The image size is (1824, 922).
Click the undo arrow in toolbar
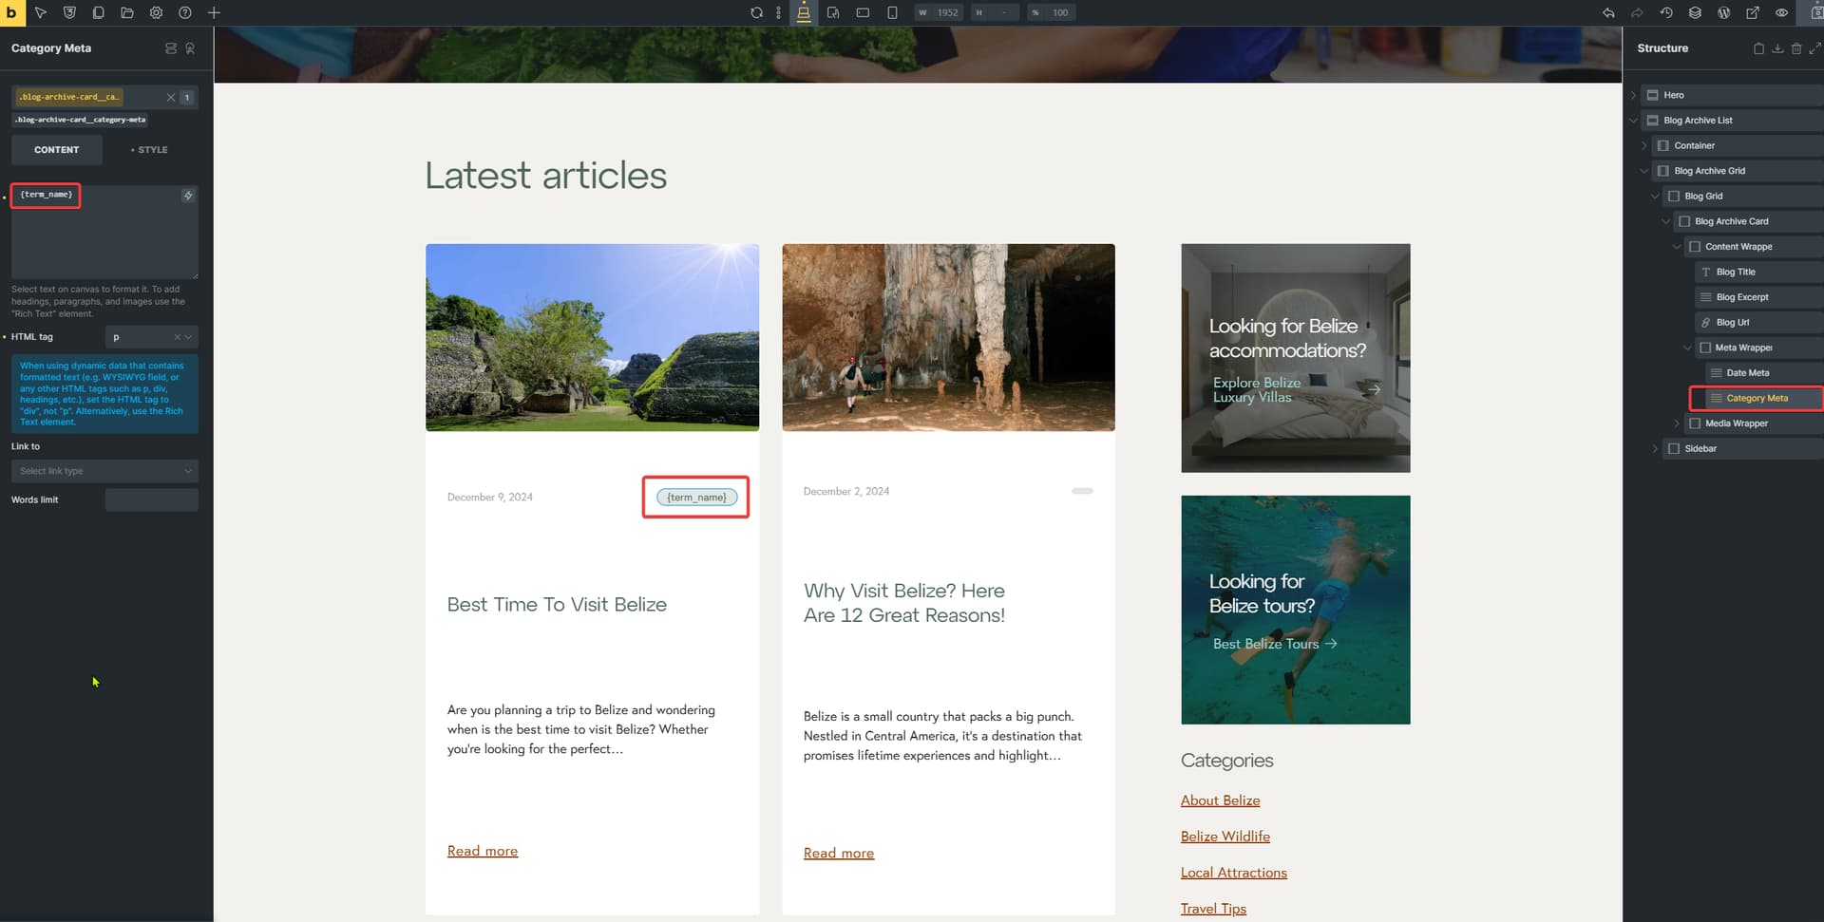(x=1607, y=12)
